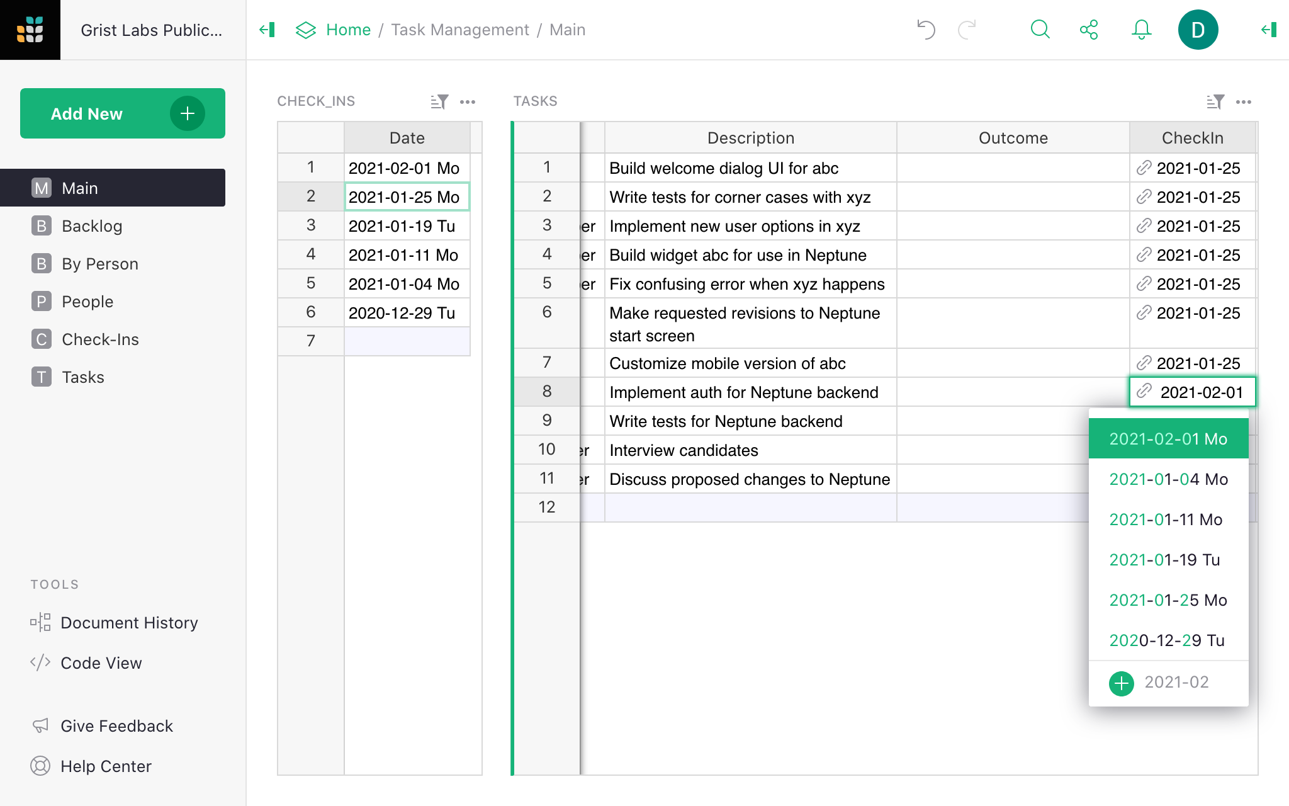Image resolution: width=1289 pixels, height=806 pixels.
Task: Click the collapse left panel arrow
Action: [267, 30]
